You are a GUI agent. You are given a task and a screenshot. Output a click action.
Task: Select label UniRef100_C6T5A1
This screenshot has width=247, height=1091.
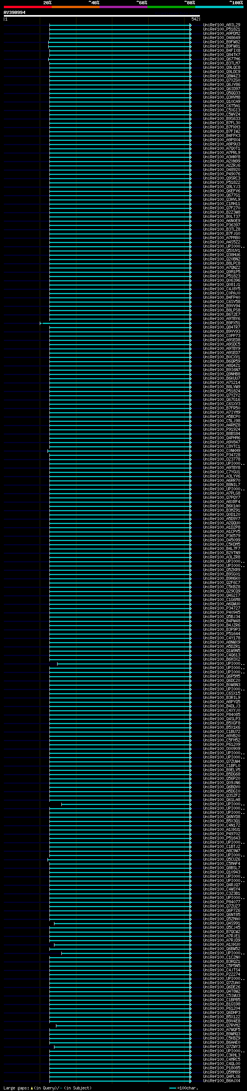pyautogui.click(x=222, y=106)
